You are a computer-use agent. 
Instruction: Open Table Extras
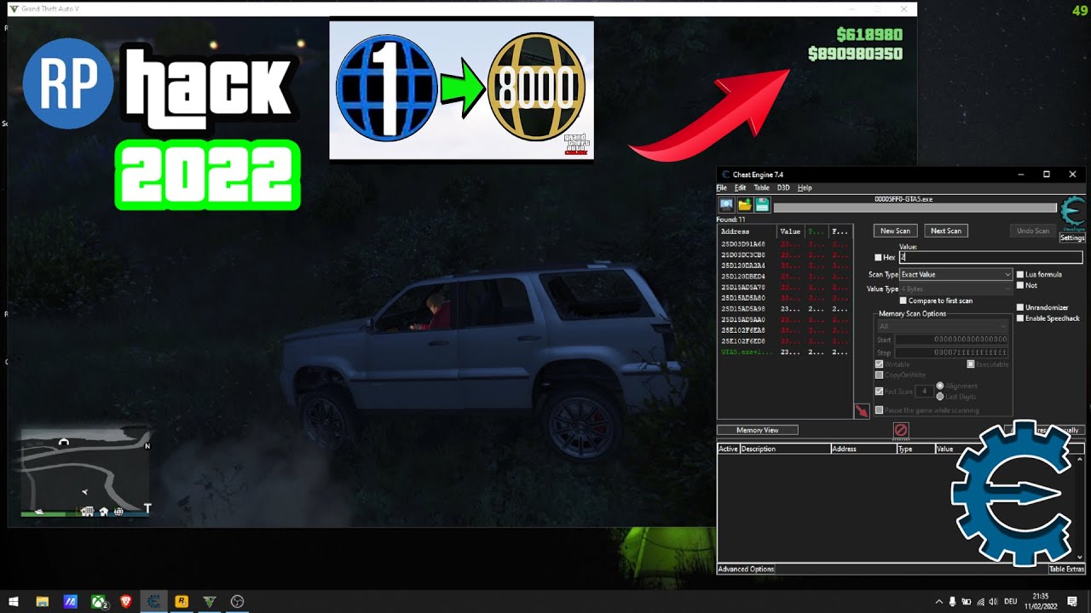click(x=1066, y=569)
